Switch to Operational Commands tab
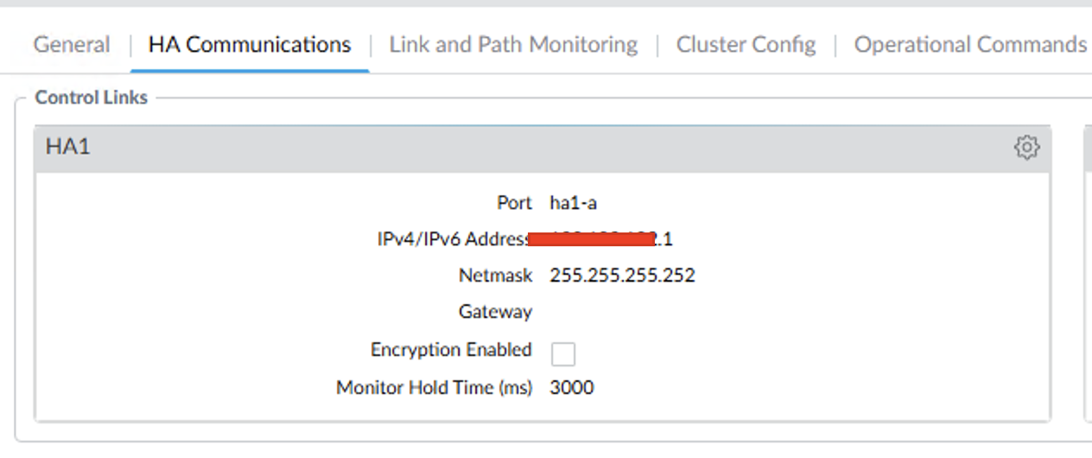 point(970,45)
